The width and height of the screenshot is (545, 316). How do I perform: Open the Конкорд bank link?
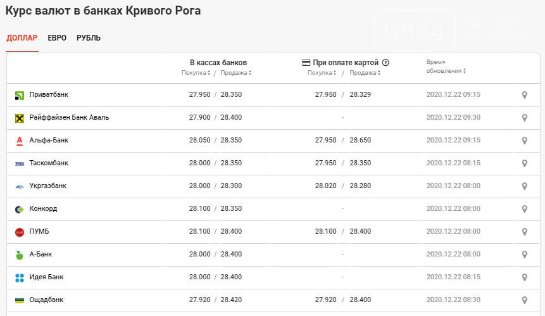tap(43, 209)
